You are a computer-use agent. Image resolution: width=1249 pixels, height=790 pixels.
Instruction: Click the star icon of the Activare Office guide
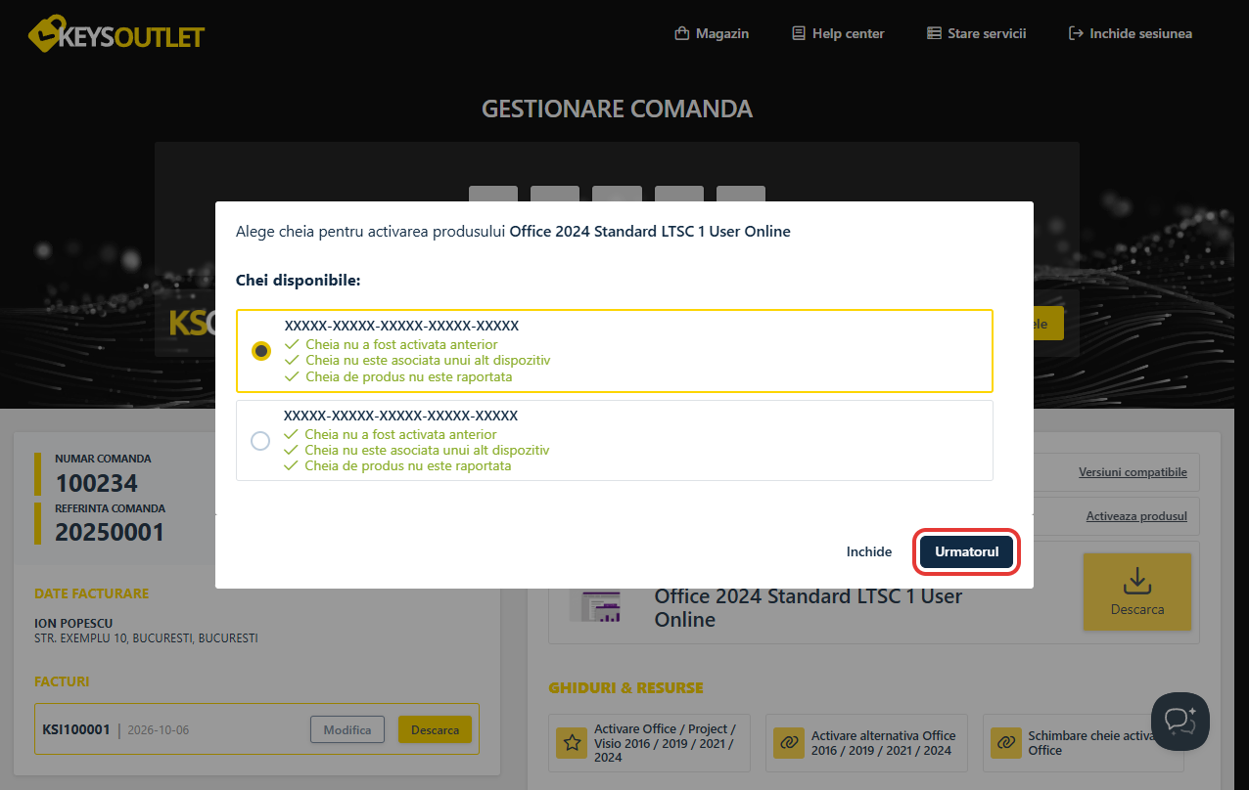click(x=571, y=743)
